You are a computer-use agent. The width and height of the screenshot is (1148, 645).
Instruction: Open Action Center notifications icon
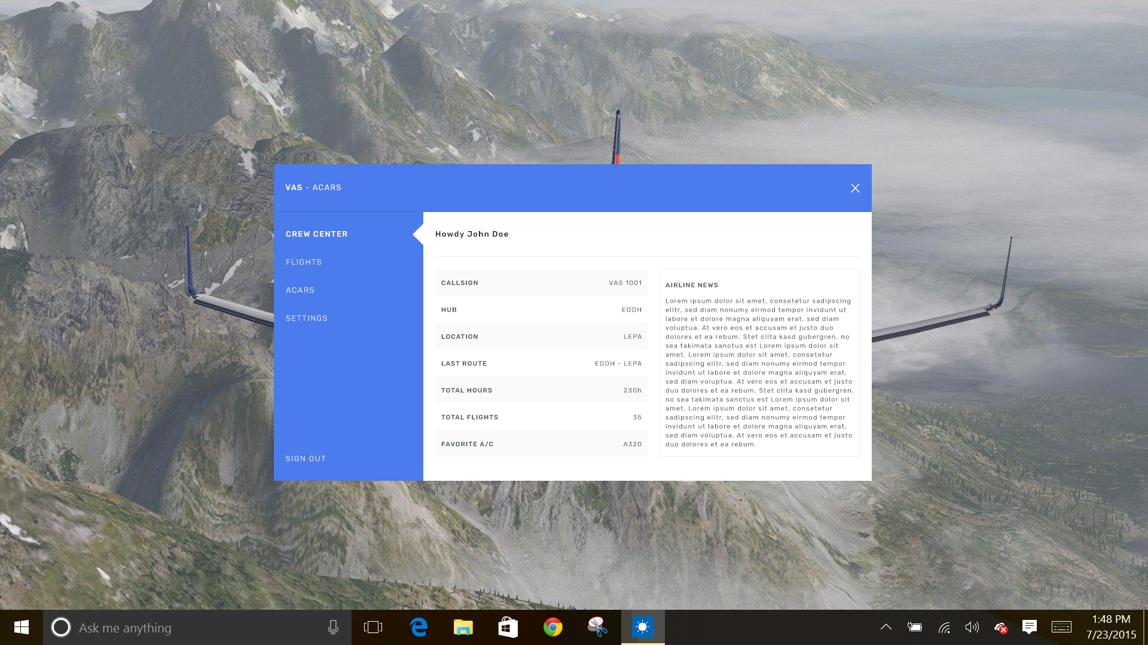click(x=1029, y=627)
